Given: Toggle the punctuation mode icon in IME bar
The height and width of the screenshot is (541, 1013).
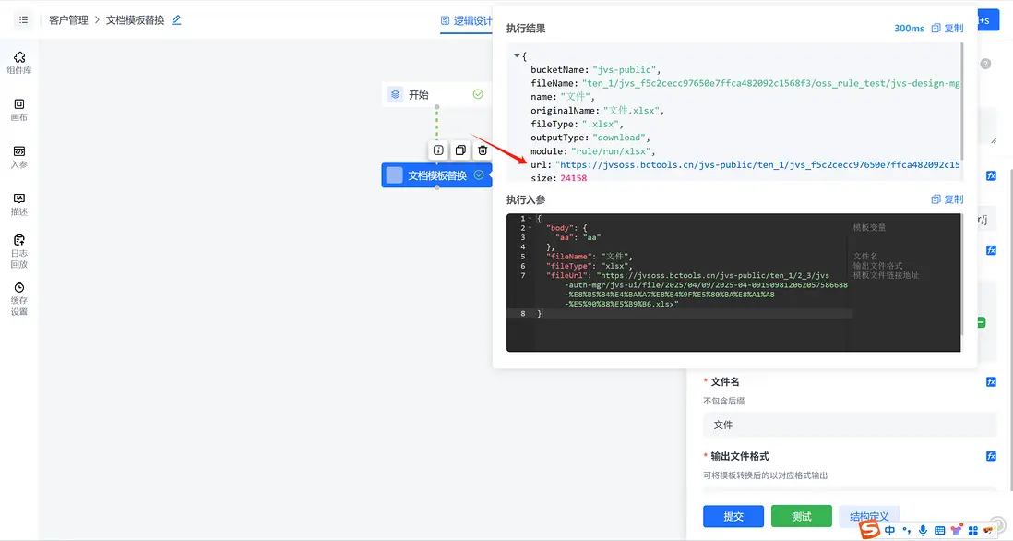Looking at the screenshot, I should point(906,531).
